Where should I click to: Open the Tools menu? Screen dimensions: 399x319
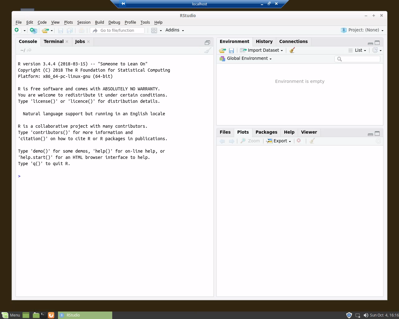click(x=145, y=22)
